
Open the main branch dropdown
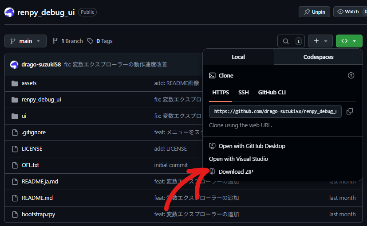click(x=25, y=41)
